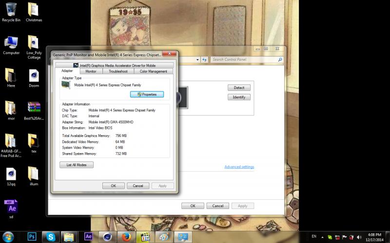Click the Detect button

click(239, 88)
